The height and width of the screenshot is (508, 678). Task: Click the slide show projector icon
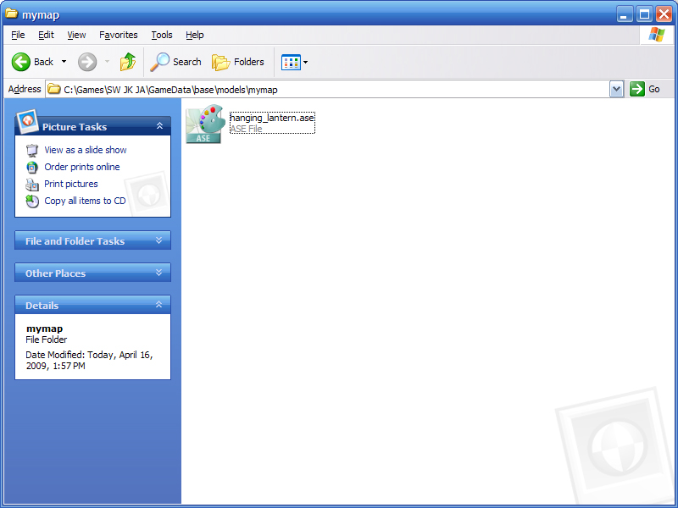point(32,151)
